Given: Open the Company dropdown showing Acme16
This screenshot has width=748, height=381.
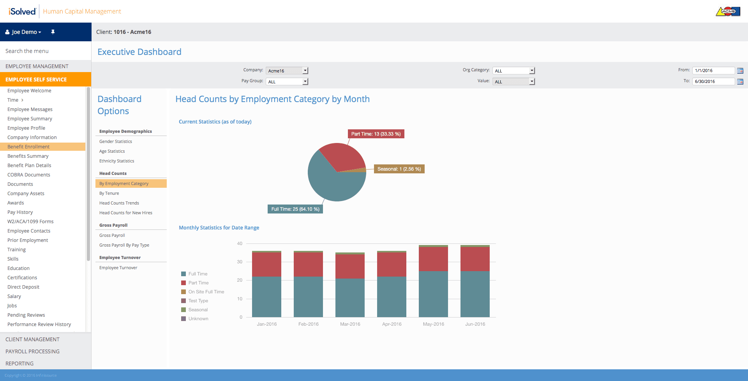Looking at the screenshot, I should pos(287,71).
